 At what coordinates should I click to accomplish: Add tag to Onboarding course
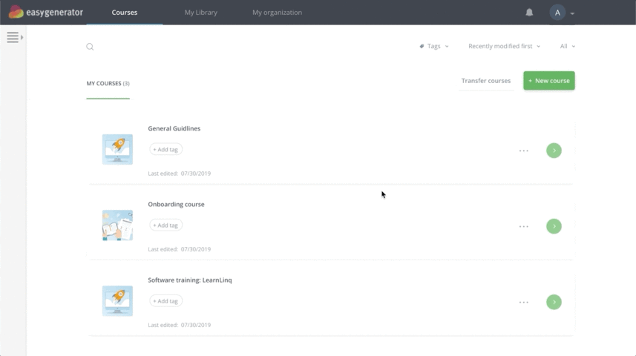coord(166,225)
